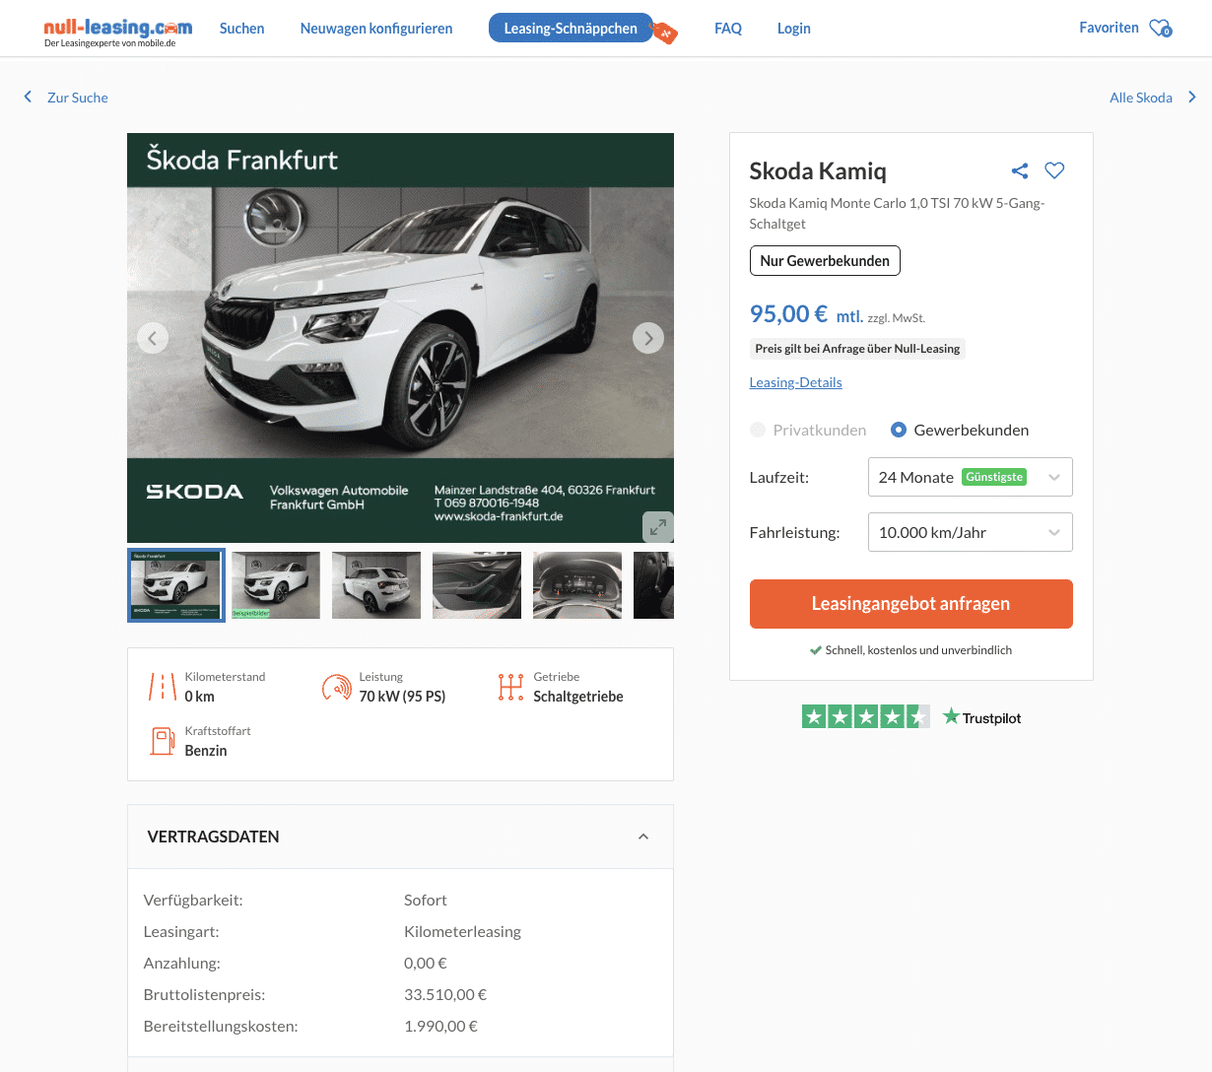Click the share icon next to Skoda Kamiq
Screen dimensions: 1212x1072
[1020, 171]
